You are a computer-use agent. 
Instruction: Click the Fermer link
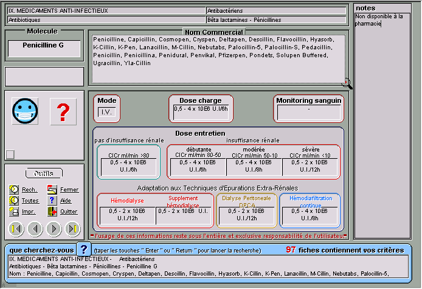[69, 190]
